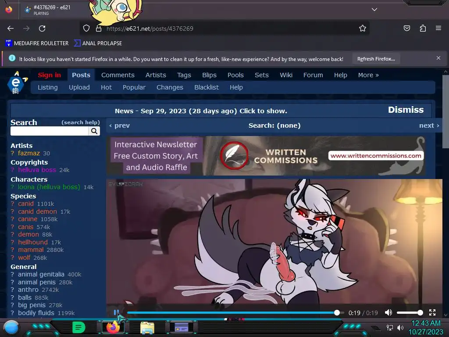The height and width of the screenshot is (337, 449).
Task: Open the Firefox hamburger application menu
Action: 438,28
